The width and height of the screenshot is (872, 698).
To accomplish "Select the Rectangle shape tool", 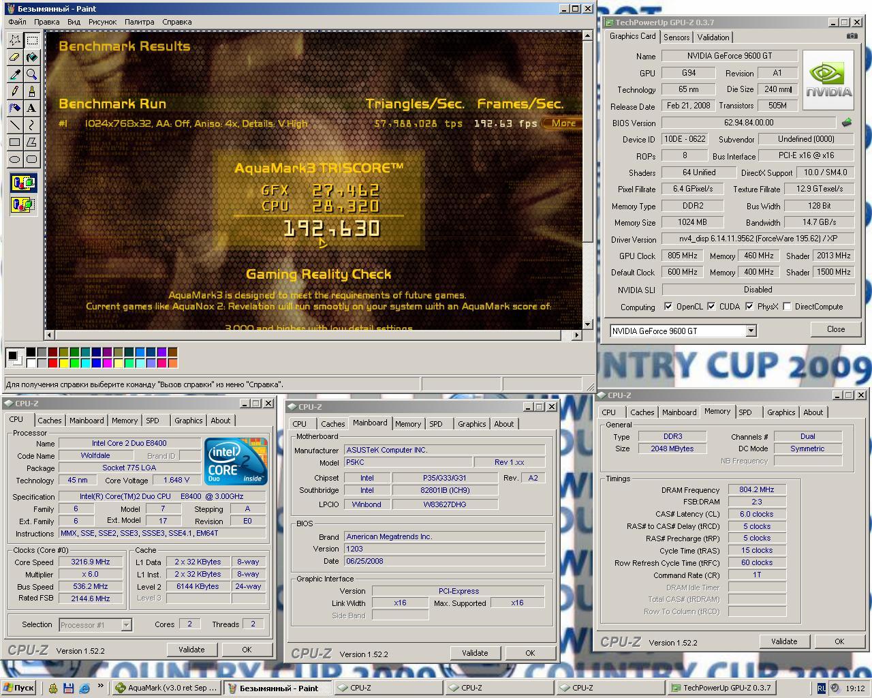I will 14,142.
